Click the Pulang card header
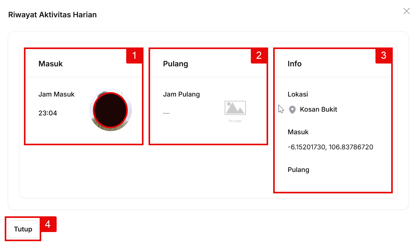 coord(175,64)
